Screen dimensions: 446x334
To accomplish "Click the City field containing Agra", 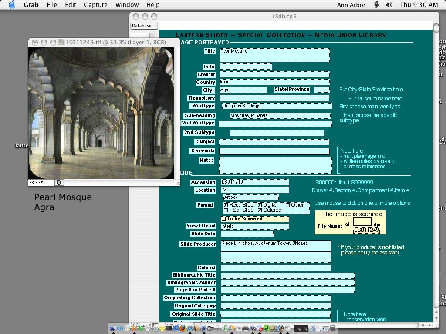I will pos(243,90).
